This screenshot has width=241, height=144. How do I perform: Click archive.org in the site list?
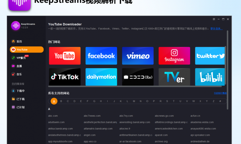point(161,142)
